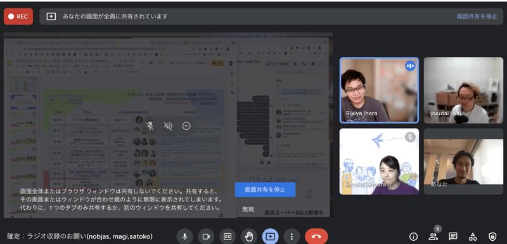This screenshot has width=507, height=244.
Task: Show the participants panel
Action: point(433,236)
